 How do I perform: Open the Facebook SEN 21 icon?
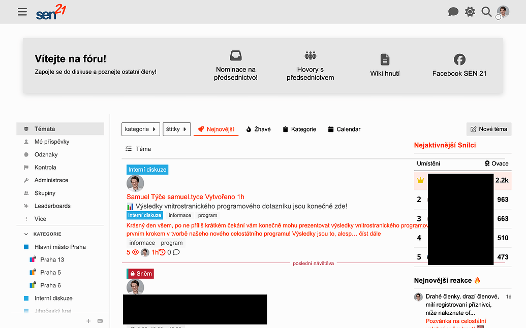(x=459, y=59)
